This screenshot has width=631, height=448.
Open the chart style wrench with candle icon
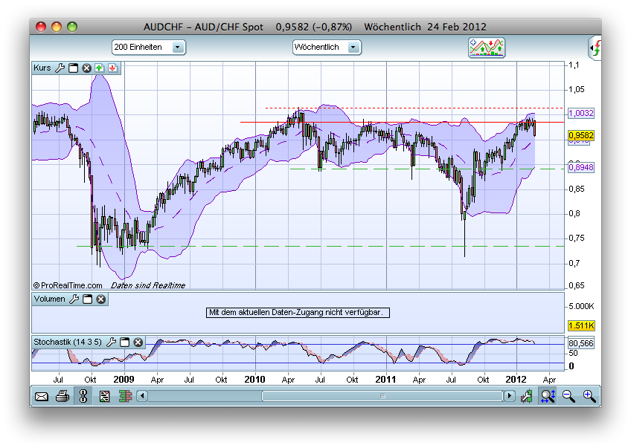pyautogui.click(x=526, y=396)
